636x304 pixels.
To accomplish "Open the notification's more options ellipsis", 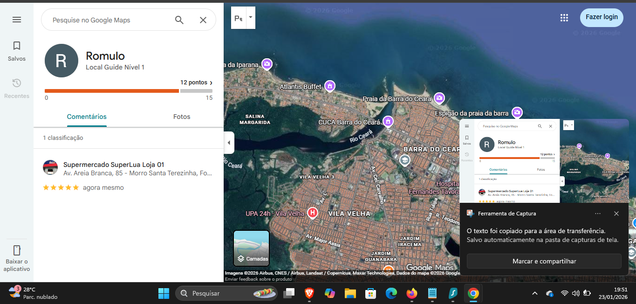I will pos(598,214).
